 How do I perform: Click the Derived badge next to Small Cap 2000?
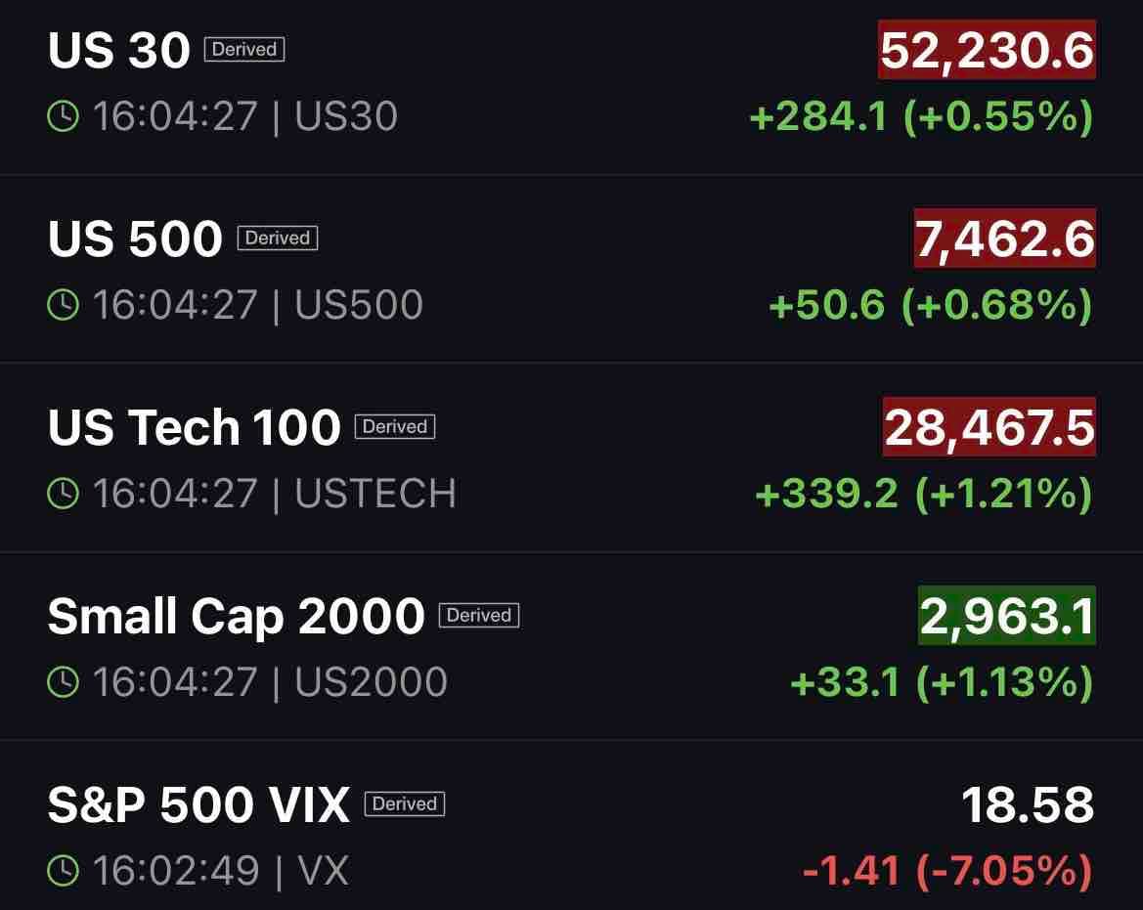point(479,615)
